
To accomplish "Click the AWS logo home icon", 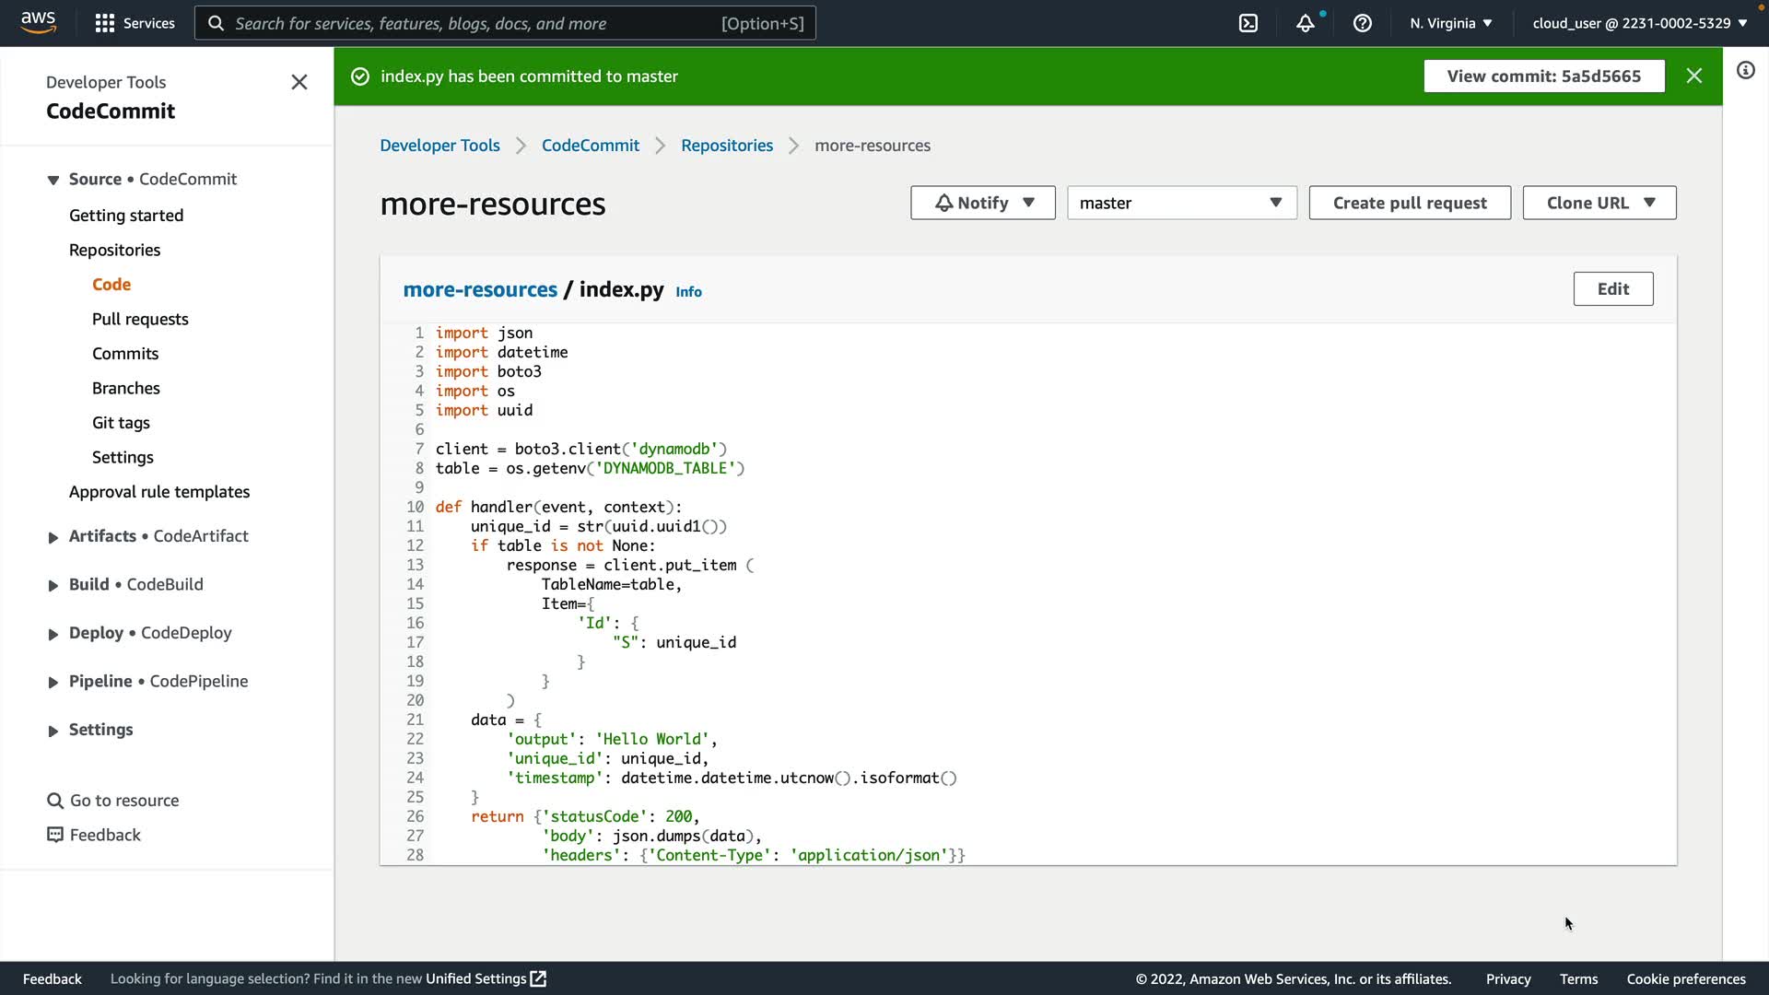I will point(38,22).
